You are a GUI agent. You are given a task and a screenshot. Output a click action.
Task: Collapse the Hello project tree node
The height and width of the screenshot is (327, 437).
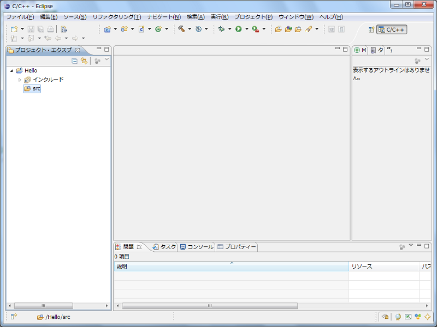click(x=11, y=71)
